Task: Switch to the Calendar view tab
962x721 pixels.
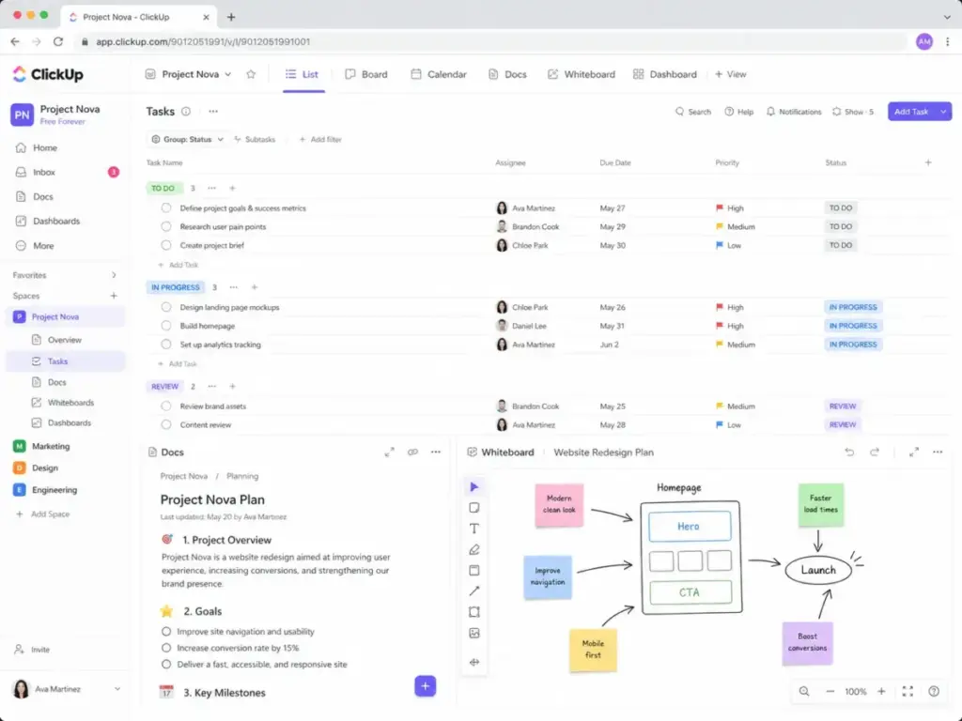Action: coord(439,74)
